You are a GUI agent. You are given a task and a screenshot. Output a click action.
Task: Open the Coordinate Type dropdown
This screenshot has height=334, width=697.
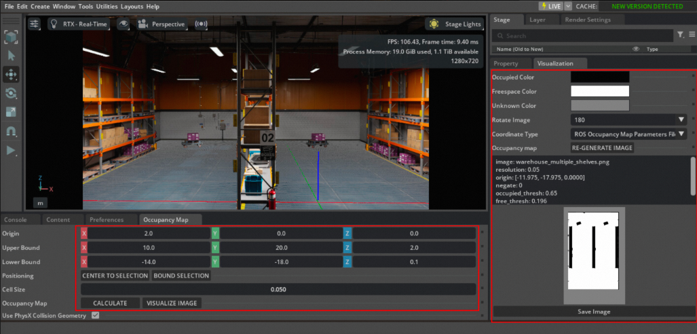pyautogui.click(x=628, y=134)
